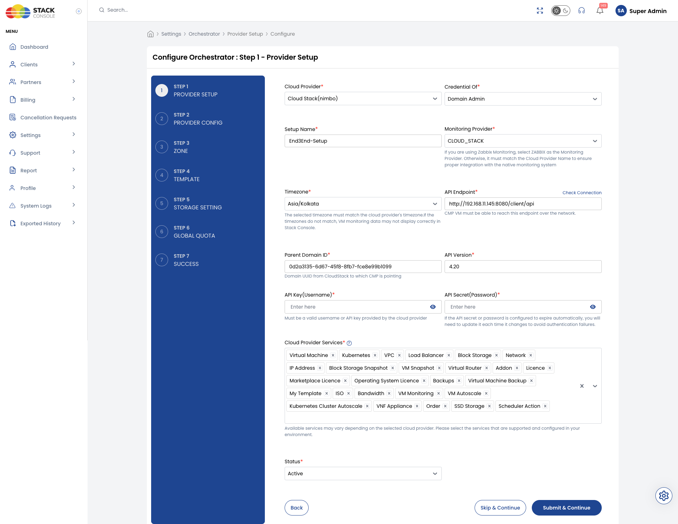
Task: Remove the ISO service tag
Action: point(349,393)
